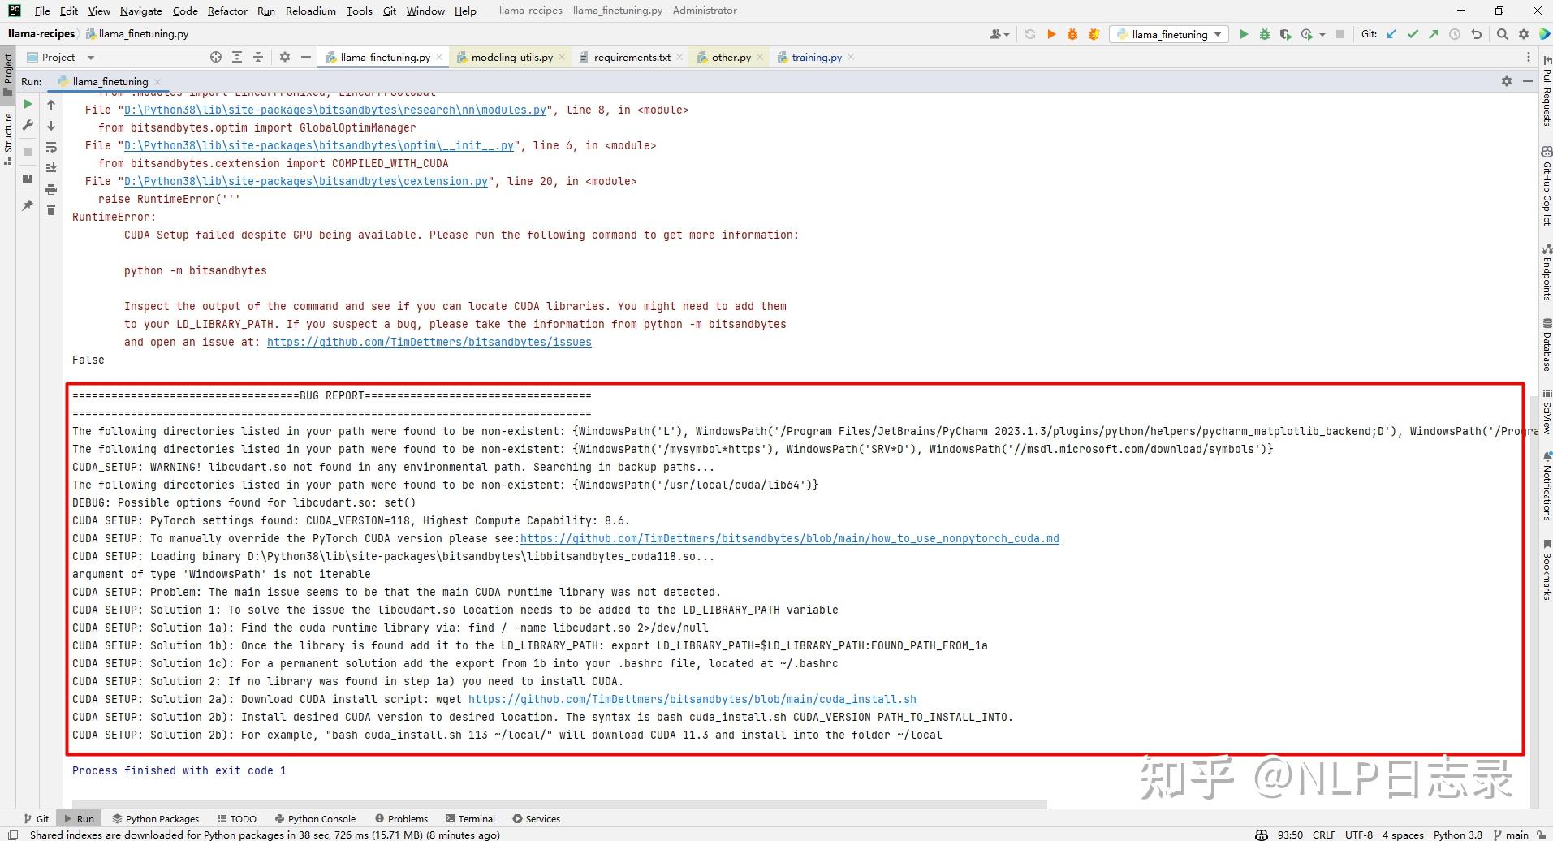Open Refactor menu

227,11
